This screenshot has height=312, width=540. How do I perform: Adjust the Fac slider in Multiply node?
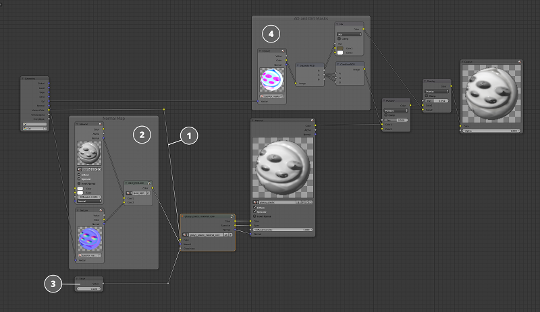click(397, 120)
